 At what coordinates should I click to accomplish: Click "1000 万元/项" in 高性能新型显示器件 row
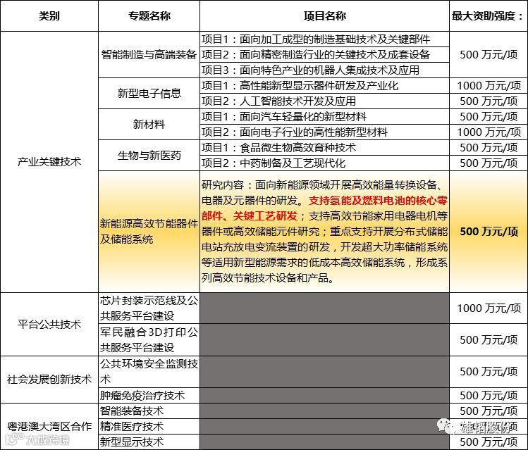click(x=489, y=85)
